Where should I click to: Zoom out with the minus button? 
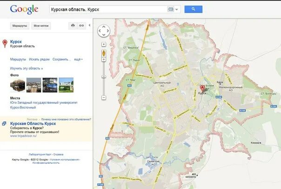104,98
